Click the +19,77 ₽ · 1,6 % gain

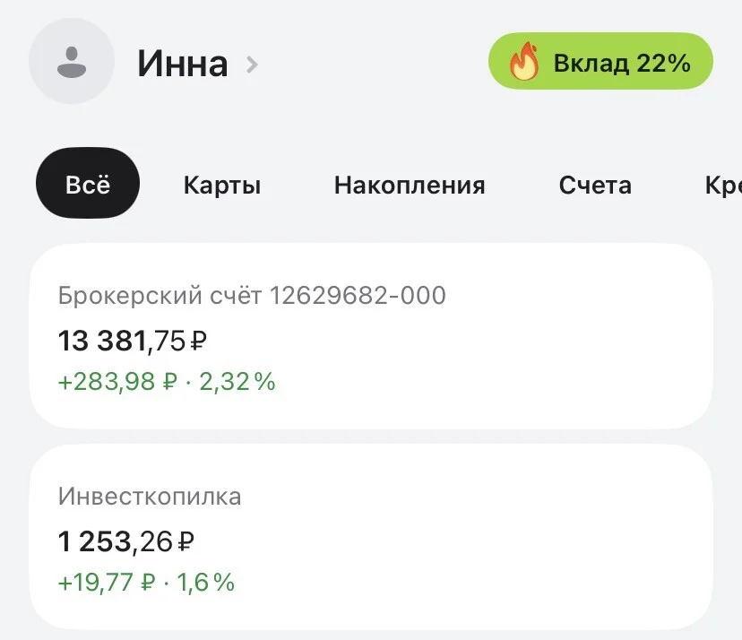[x=146, y=582]
